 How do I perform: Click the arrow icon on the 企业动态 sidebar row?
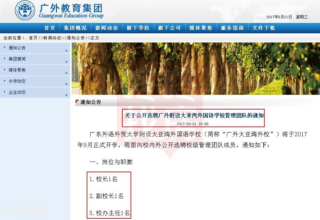[66, 95]
